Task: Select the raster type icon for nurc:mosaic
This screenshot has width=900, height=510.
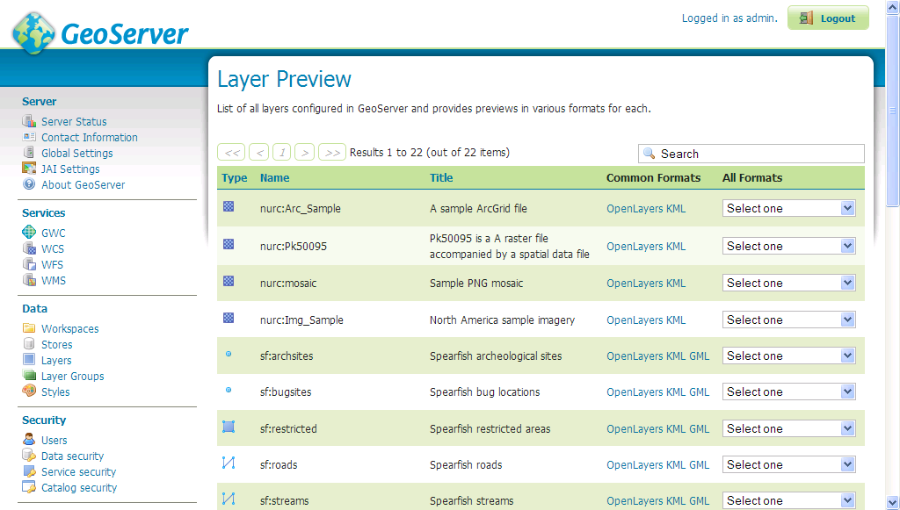Action: point(230,283)
